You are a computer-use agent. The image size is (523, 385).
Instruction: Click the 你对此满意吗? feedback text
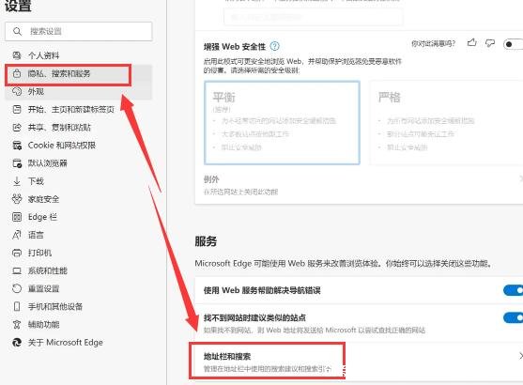coord(433,43)
